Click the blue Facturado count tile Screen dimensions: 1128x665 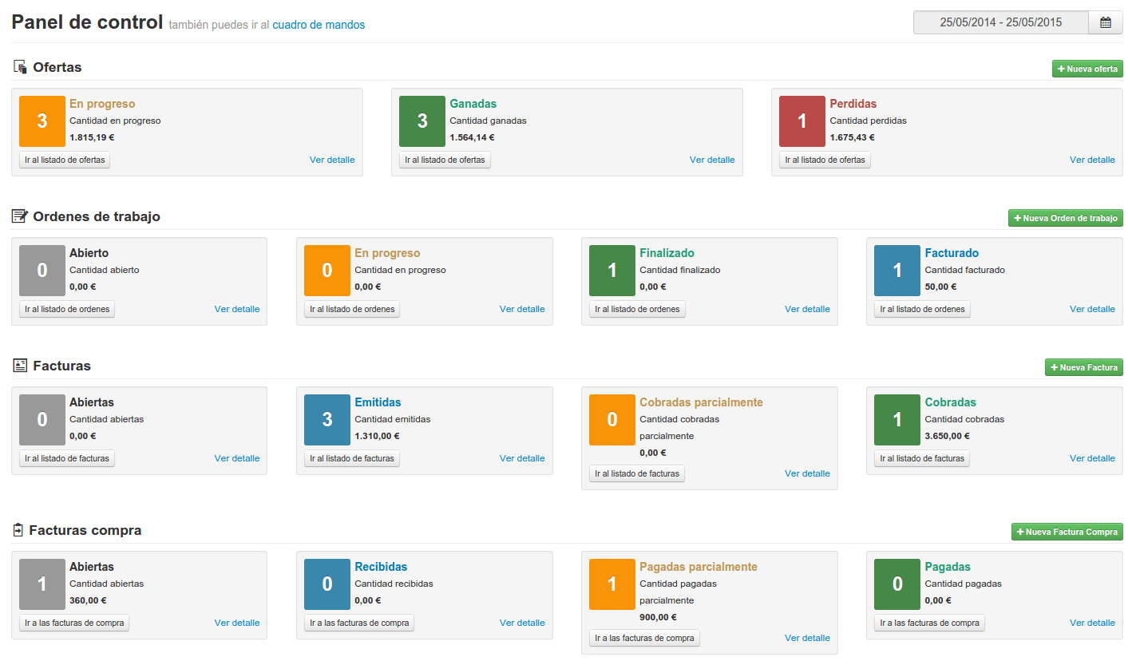(897, 271)
